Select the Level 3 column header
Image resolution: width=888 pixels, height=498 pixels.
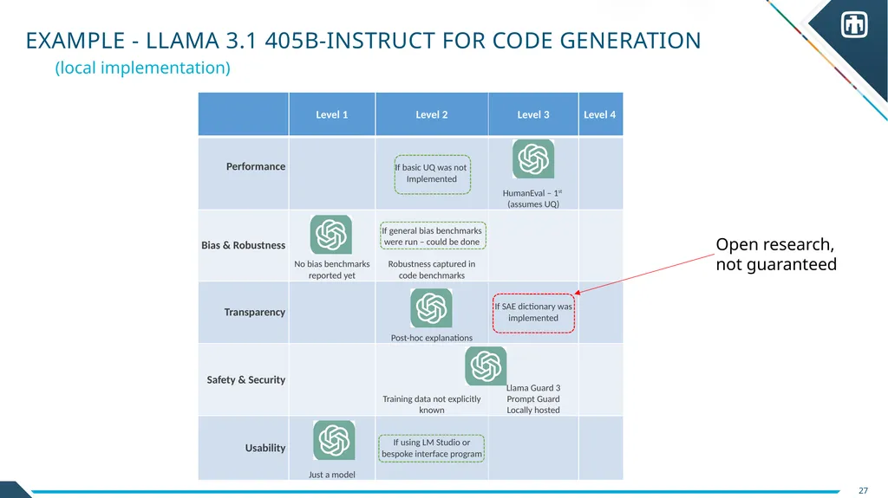533,114
